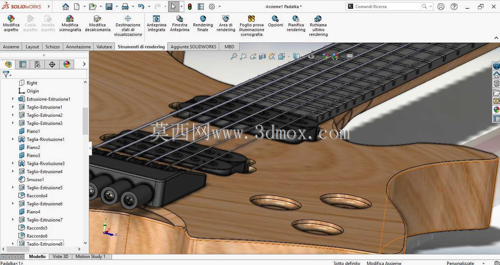Open the Viste 3D tab
This screenshot has height=265, width=500.
click(x=61, y=257)
